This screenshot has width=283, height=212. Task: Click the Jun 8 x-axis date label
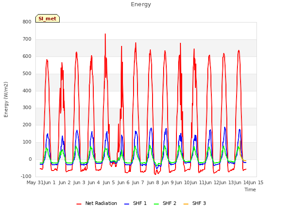[153, 182]
